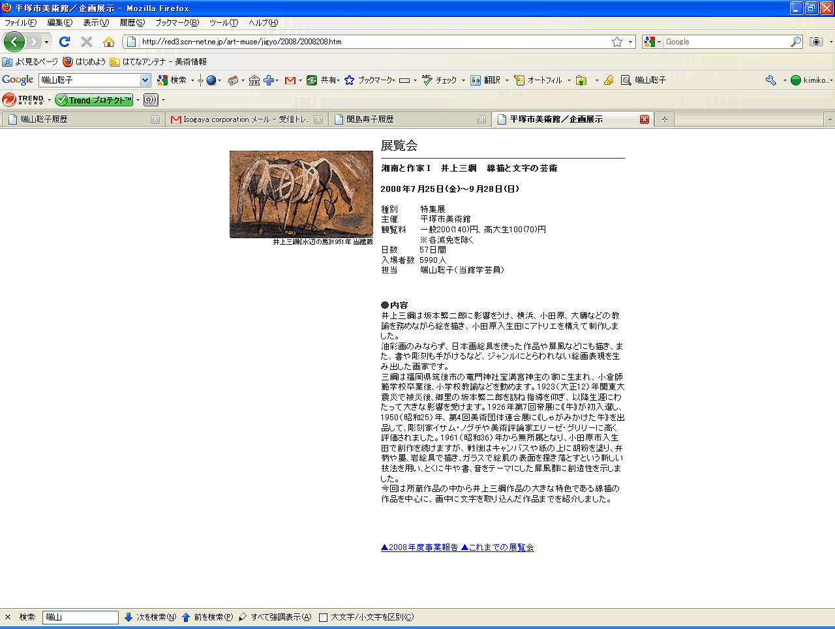Reload the page with the blue refresh icon

click(64, 42)
